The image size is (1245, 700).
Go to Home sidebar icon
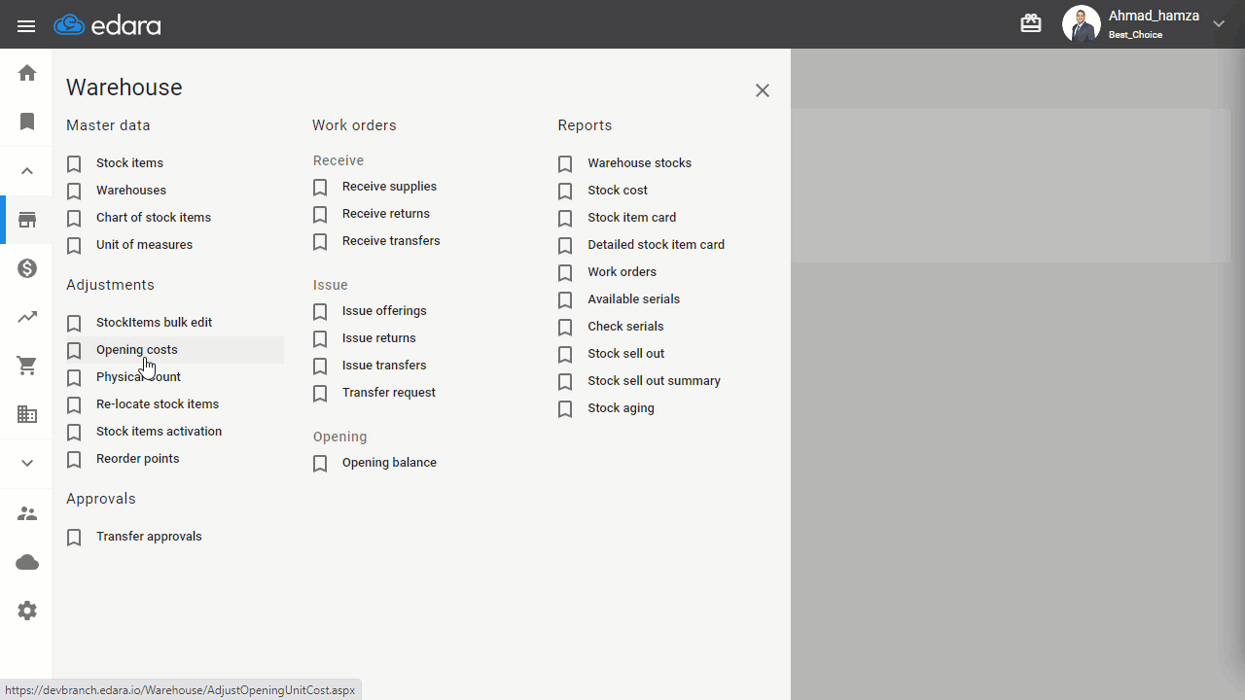27,73
